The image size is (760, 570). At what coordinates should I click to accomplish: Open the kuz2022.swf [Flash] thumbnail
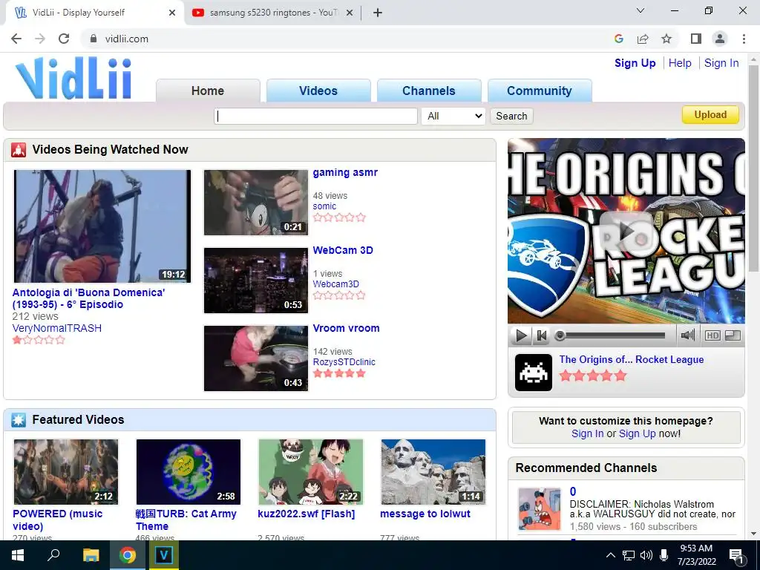tap(311, 472)
